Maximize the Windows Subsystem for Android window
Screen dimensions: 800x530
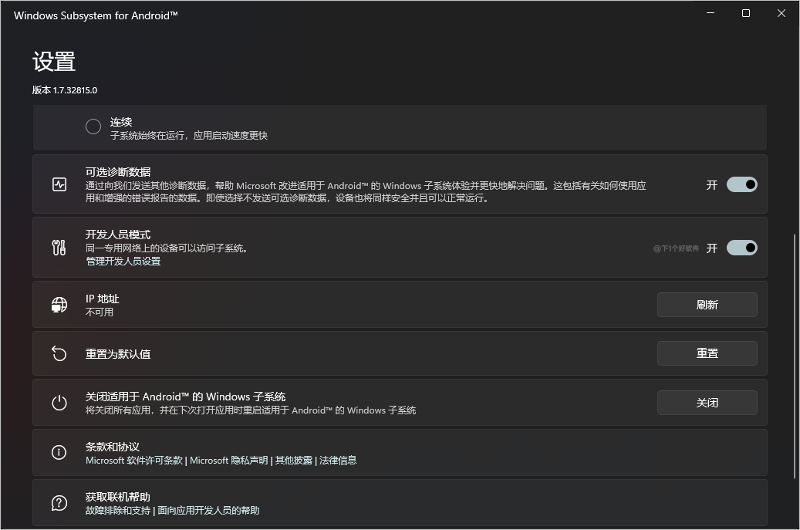[746, 13]
